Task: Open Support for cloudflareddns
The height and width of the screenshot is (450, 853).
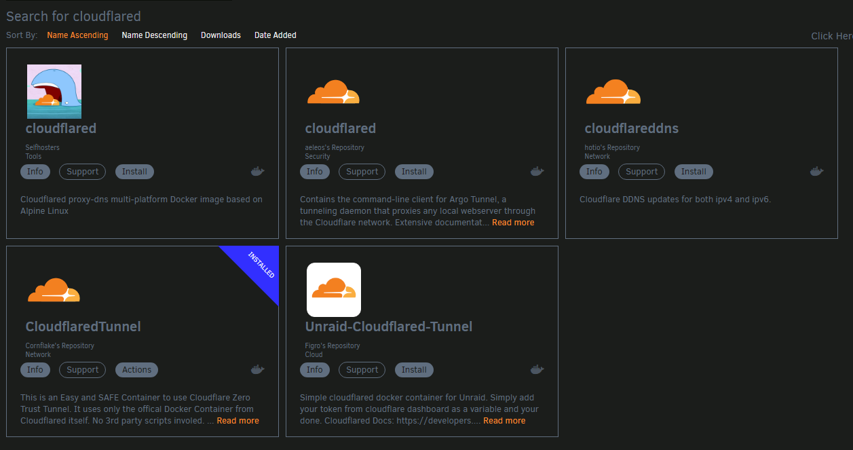Action: pos(642,172)
